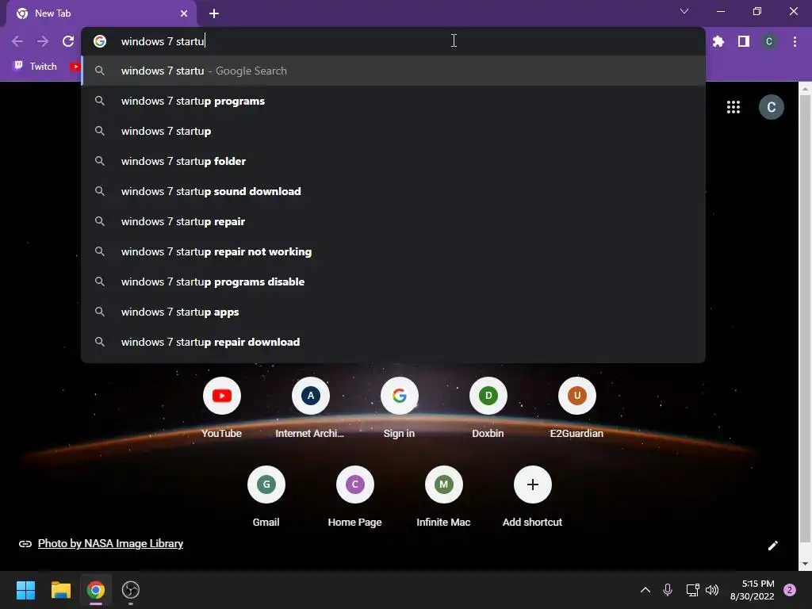Select 'windows 7 startu - Google Search' suggestion
This screenshot has height=609, width=812.
pyautogui.click(x=393, y=71)
